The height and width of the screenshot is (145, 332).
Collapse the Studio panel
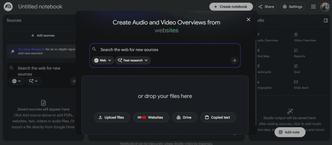coord(326,20)
